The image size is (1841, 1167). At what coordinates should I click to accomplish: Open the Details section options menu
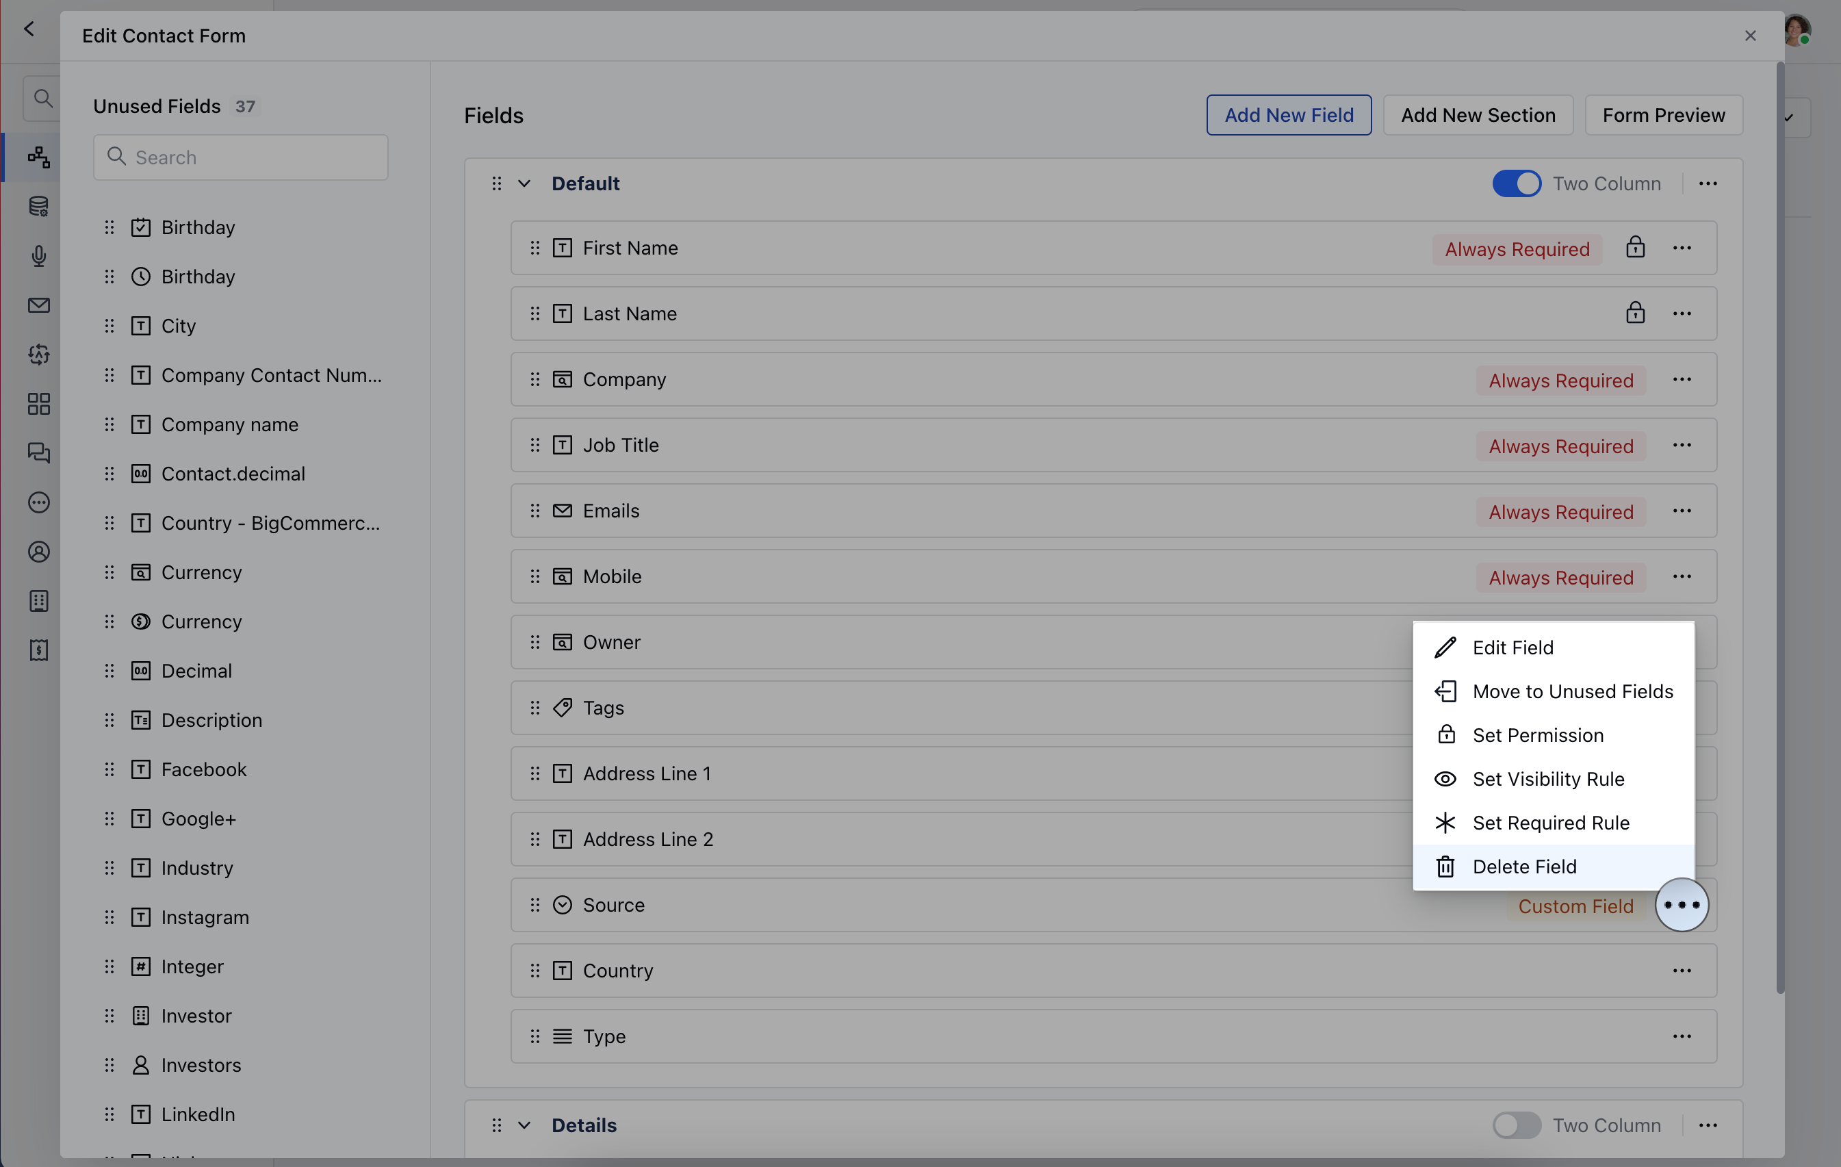pos(1708,1125)
